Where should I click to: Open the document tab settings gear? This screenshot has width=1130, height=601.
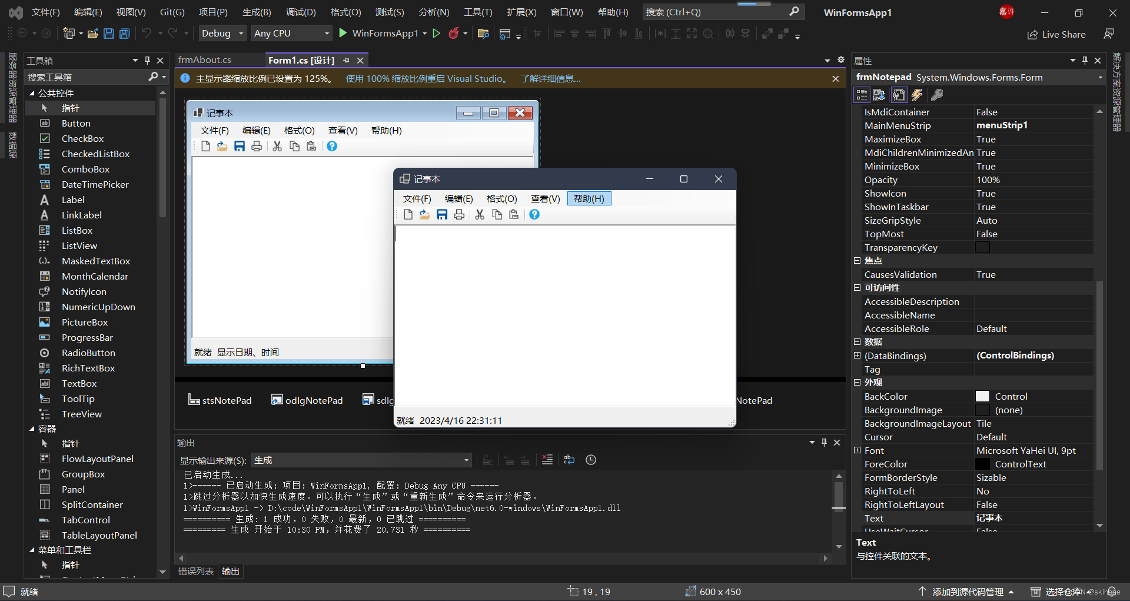pos(841,60)
